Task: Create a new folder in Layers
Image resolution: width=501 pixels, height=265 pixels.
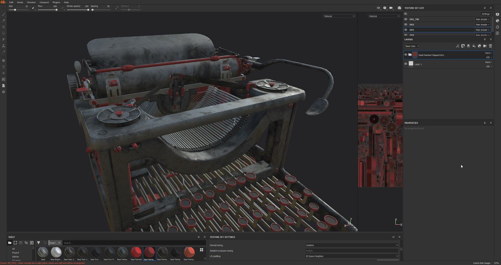Action: pos(485,46)
